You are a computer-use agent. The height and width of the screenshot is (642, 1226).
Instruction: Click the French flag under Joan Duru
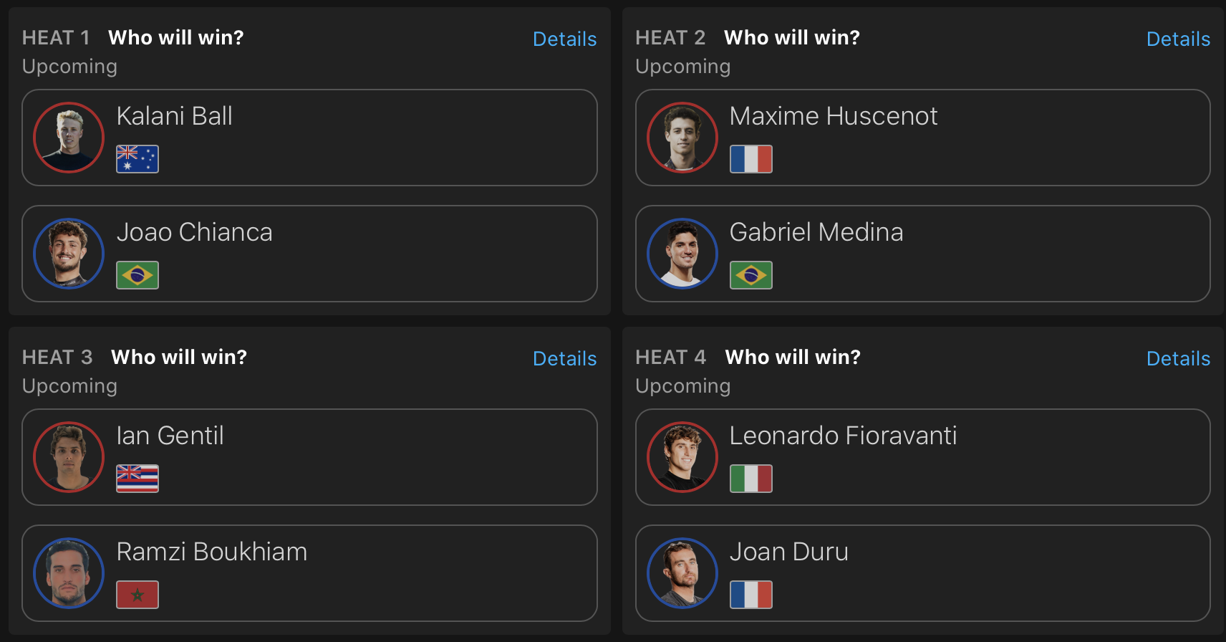pos(751,595)
